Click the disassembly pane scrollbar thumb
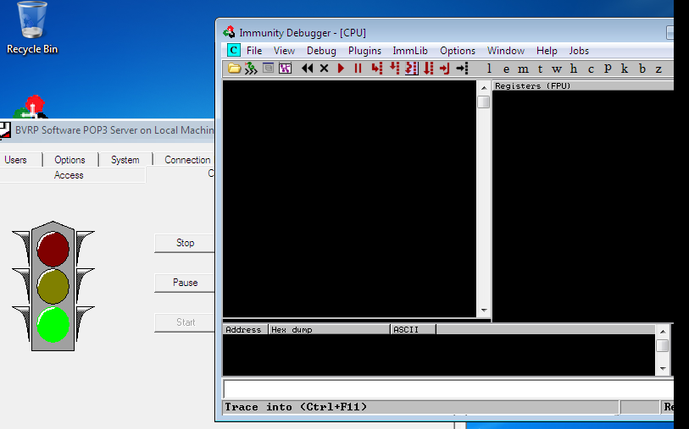Screen dimensions: 689x429 pos(484,102)
